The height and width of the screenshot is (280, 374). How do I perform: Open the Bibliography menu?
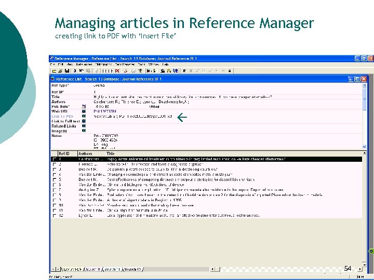click(x=103, y=64)
